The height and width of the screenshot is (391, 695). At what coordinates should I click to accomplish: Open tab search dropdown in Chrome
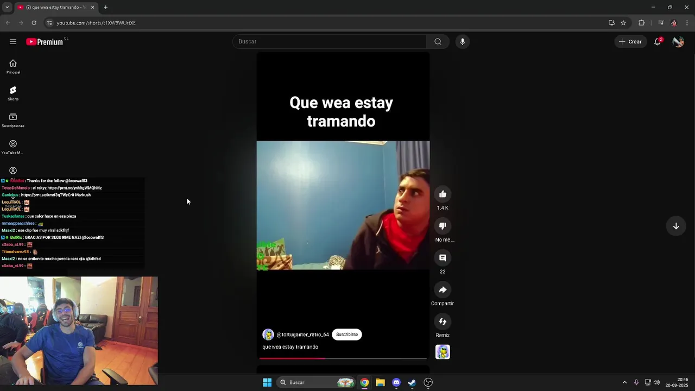[x=7, y=7]
